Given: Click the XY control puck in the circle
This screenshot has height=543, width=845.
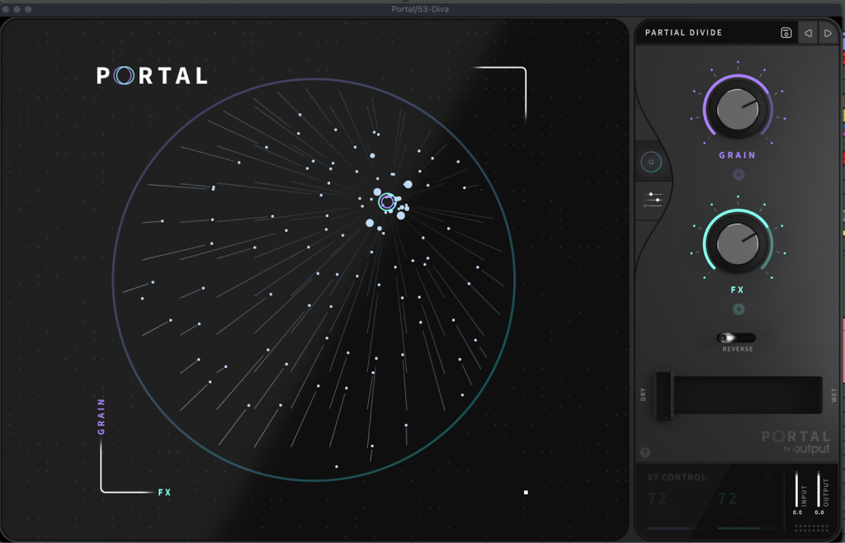Looking at the screenshot, I should [x=387, y=201].
